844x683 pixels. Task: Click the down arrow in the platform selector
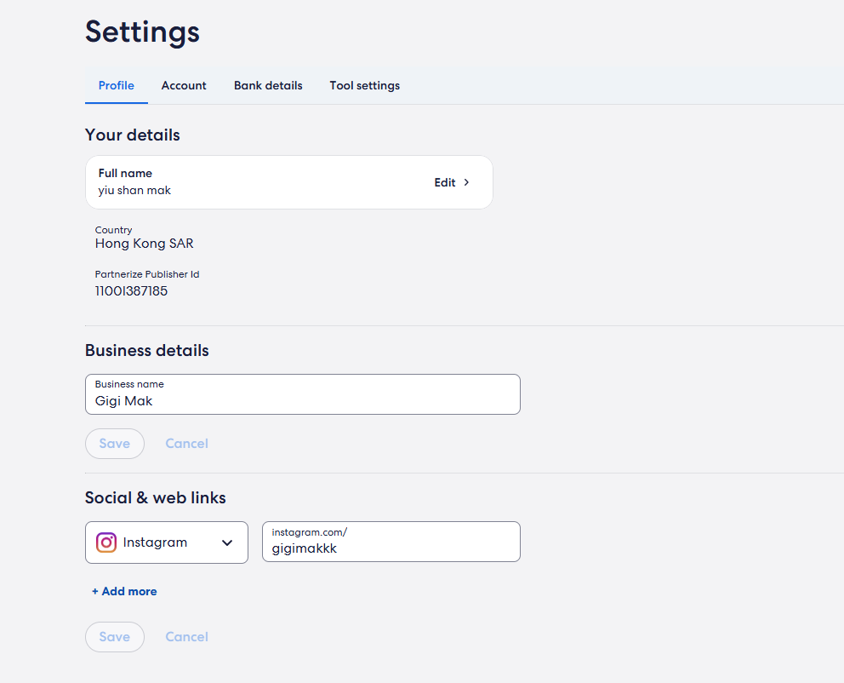click(227, 543)
